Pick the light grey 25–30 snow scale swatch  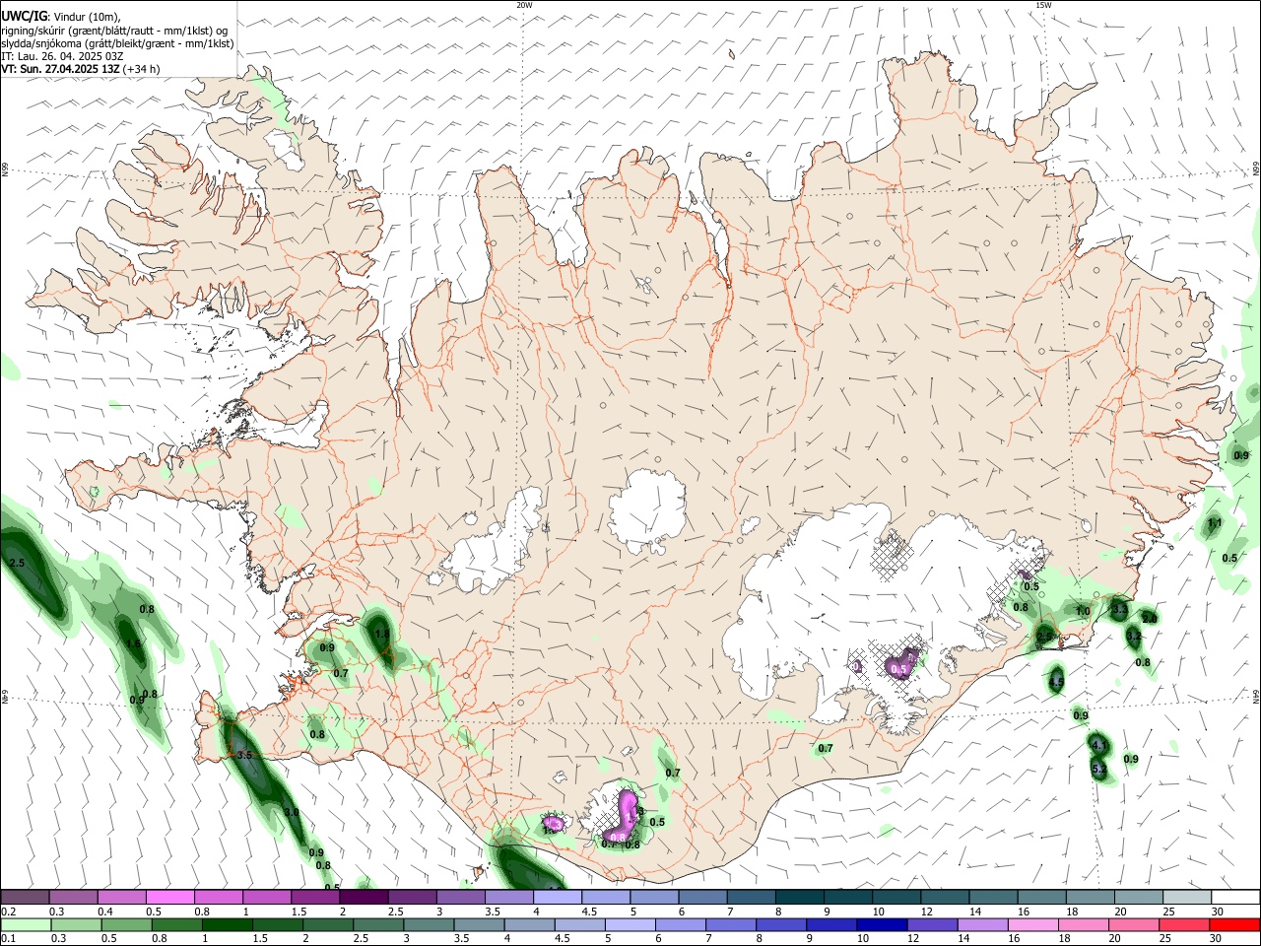pyautogui.click(x=1187, y=898)
